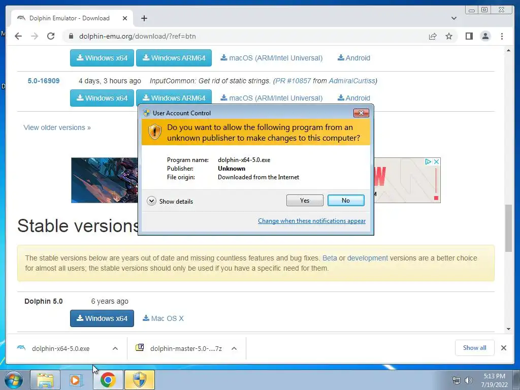The height and width of the screenshot is (390, 520).
Task: Download Android build in the top row
Action: [353, 58]
